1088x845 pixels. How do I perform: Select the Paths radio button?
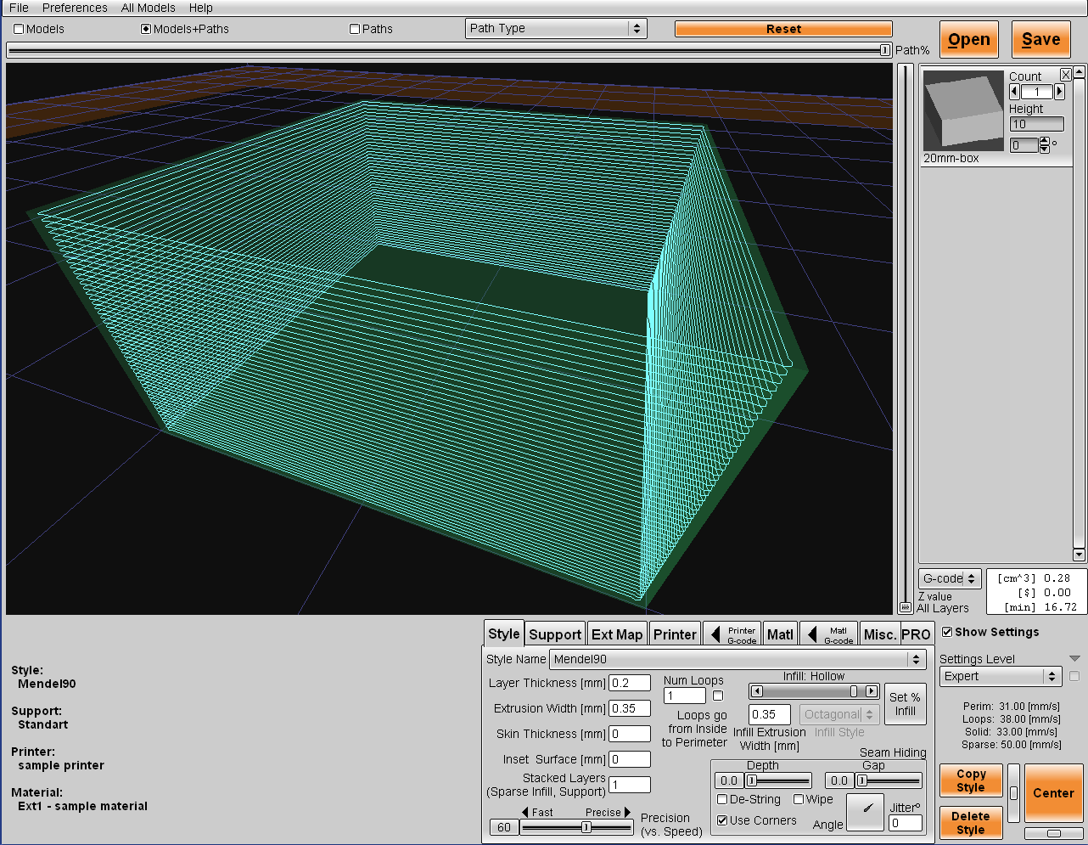click(x=355, y=29)
